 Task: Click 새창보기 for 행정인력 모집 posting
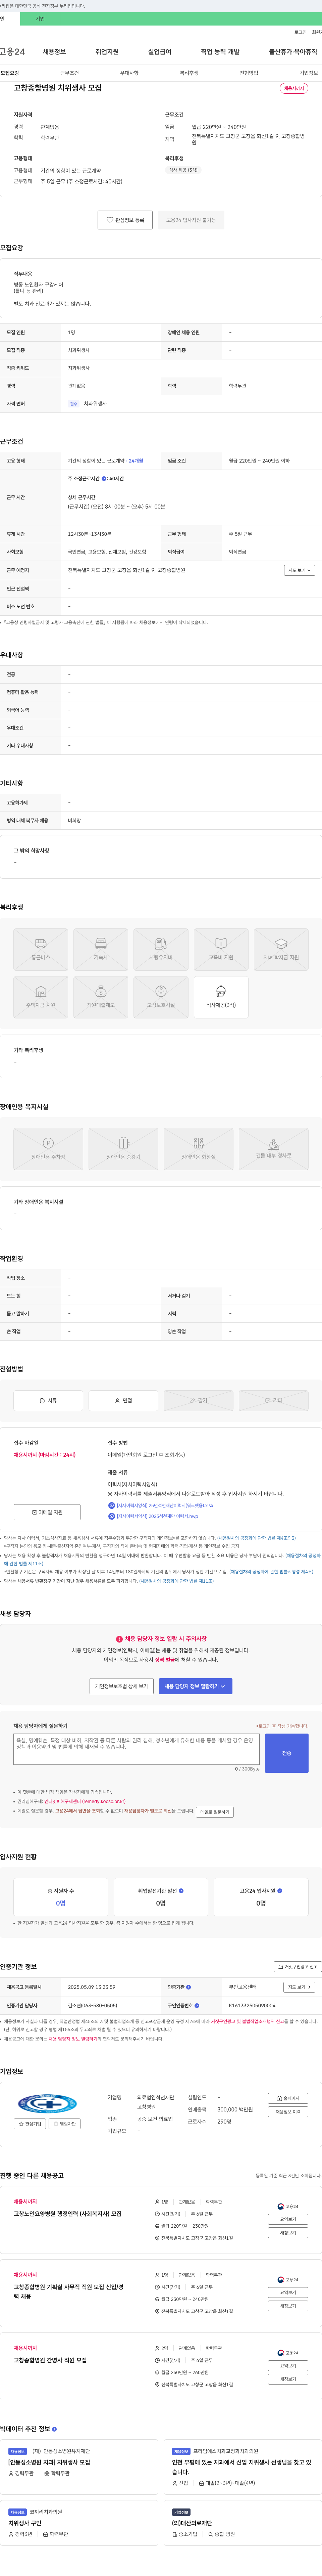point(288,2232)
